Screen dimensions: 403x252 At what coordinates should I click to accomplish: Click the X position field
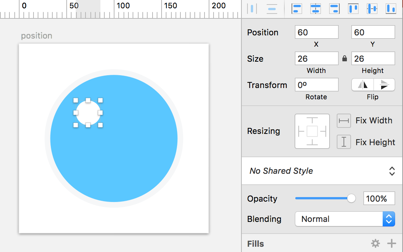[x=316, y=32]
